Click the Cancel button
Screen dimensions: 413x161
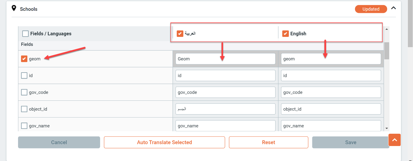click(x=59, y=142)
